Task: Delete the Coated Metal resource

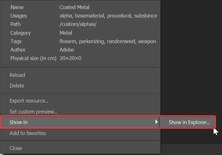Action: (x=17, y=86)
